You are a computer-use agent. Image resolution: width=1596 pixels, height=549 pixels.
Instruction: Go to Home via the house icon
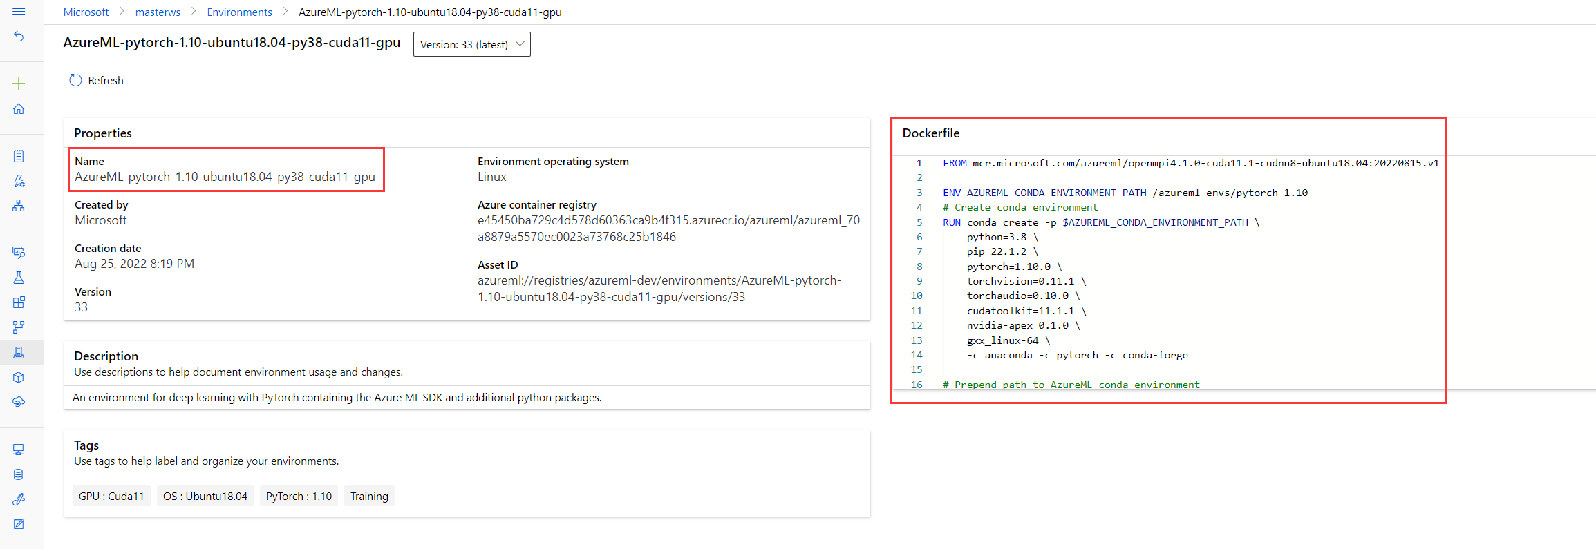(x=19, y=109)
